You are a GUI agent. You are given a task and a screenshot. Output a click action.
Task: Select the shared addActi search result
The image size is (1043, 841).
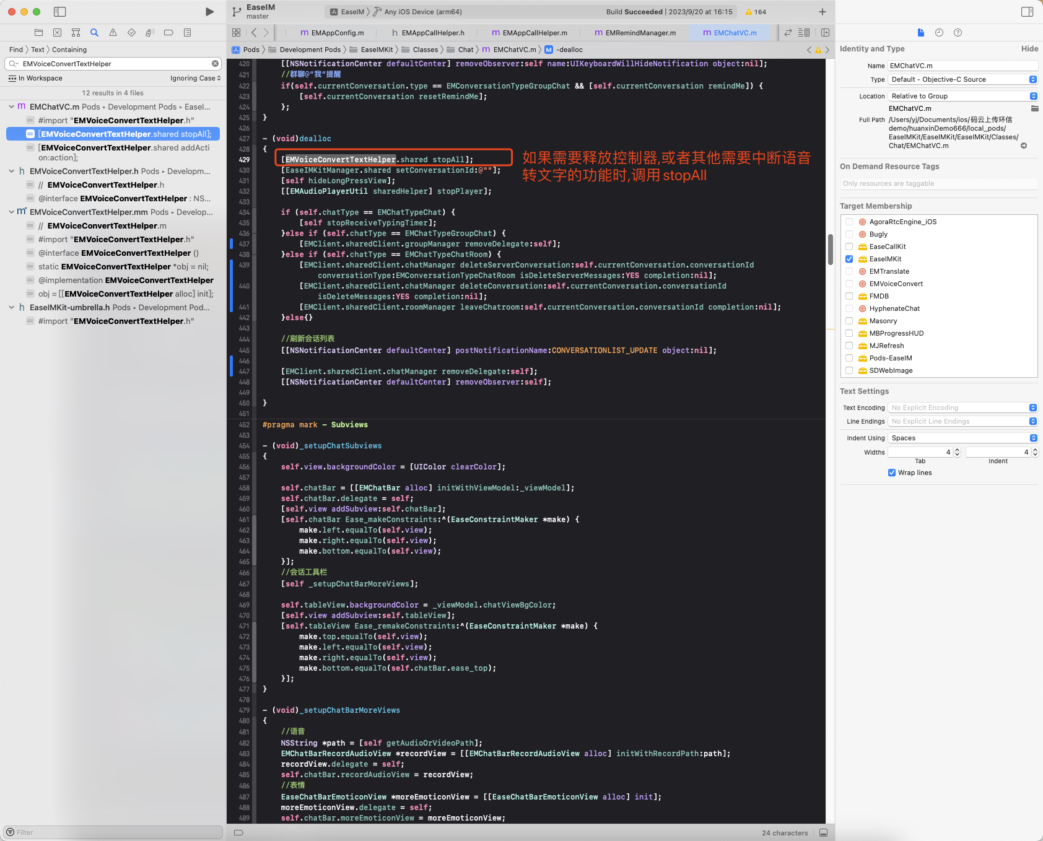pos(113,153)
